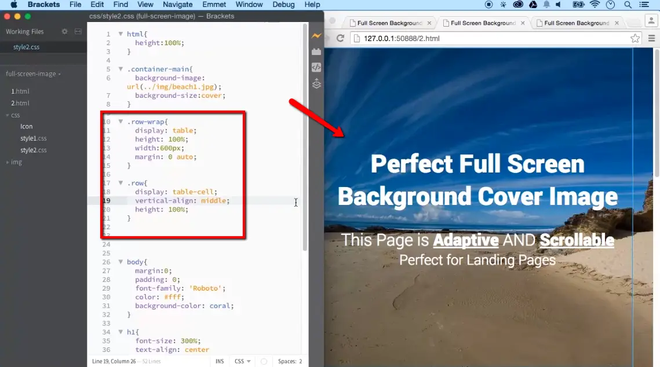660x367 pixels.
Task: Open the Working Files gear settings
Action: [64, 31]
